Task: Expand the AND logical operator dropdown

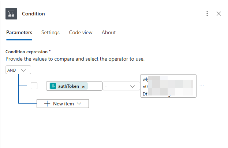Action: click(x=18, y=70)
